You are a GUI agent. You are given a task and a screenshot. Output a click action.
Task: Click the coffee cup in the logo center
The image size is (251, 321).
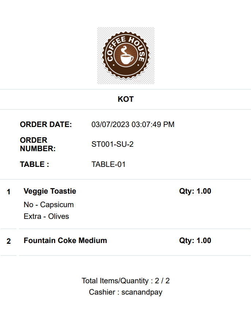point(126,59)
